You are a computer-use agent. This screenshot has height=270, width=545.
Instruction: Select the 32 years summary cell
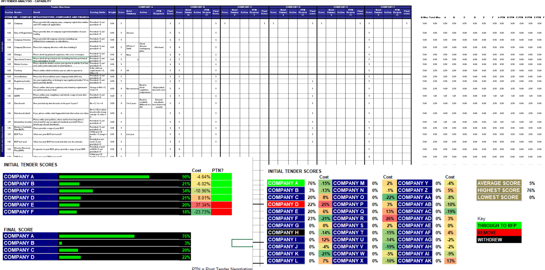tap(132, 33)
